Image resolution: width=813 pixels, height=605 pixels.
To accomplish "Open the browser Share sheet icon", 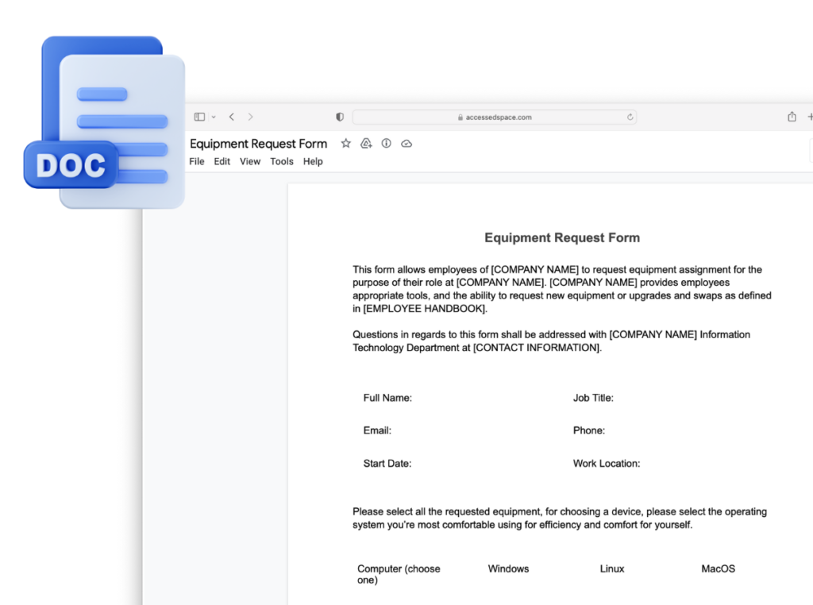I will click(792, 116).
